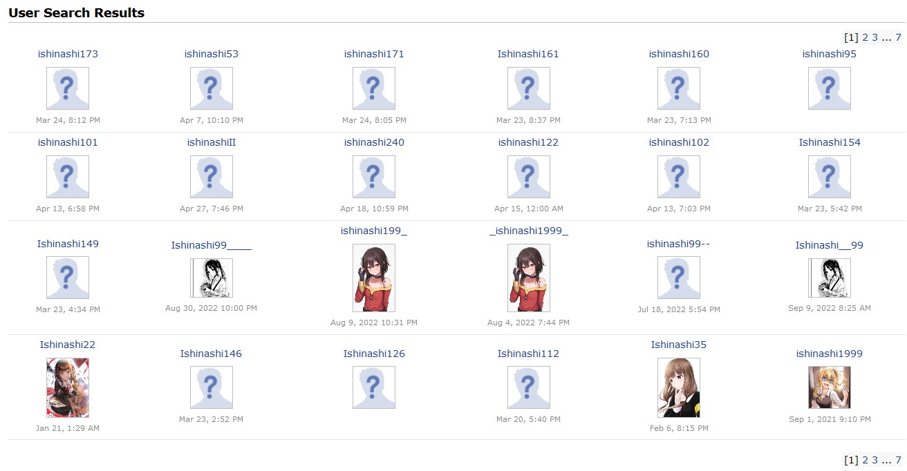Image resolution: width=907 pixels, height=471 pixels.
Task: Open ishinashi160 username link
Action: tap(679, 54)
